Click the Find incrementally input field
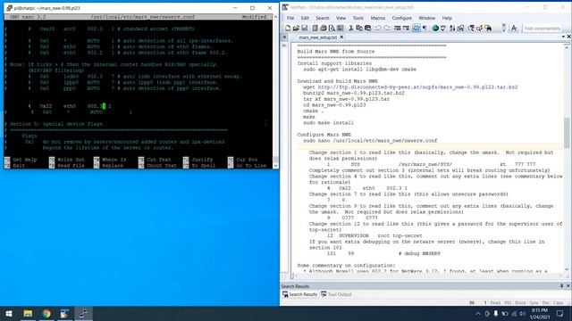Viewport: 572px width, 321px height. pos(542,29)
